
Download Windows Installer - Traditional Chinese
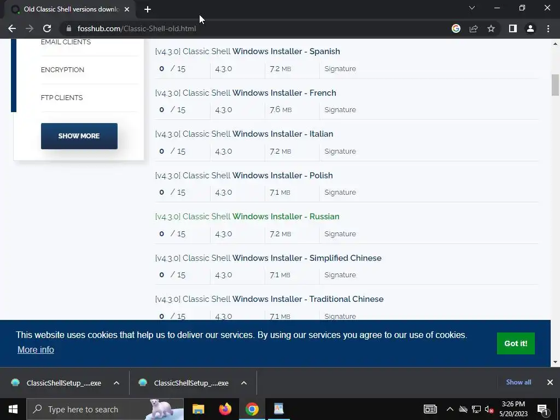point(269,299)
